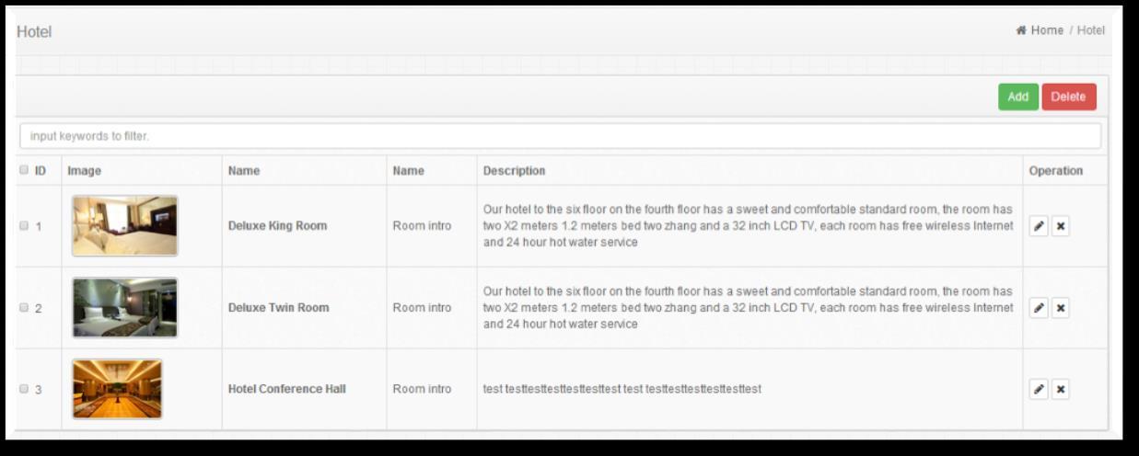This screenshot has height=456, width=1139.
Task: Click the red Delete button
Action: tap(1068, 97)
